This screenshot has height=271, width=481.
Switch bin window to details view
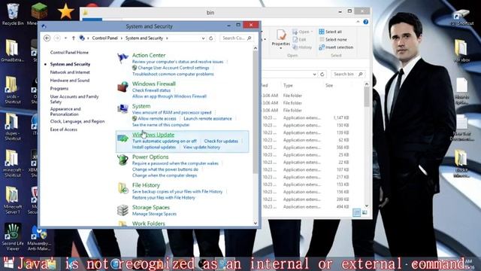coord(356,212)
